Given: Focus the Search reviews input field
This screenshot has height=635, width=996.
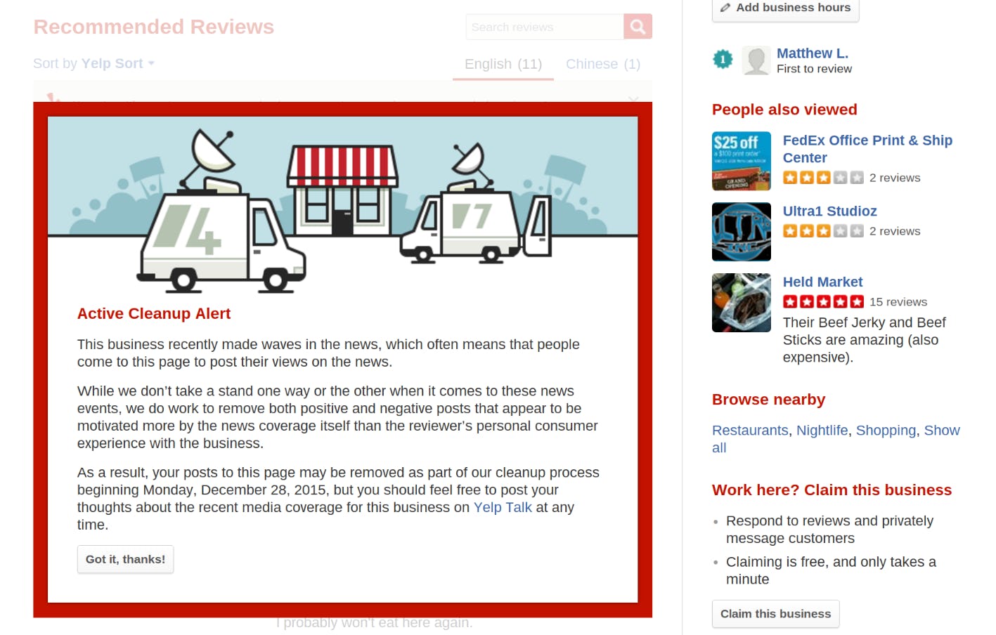Looking at the screenshot, I should tap(544, 27).
